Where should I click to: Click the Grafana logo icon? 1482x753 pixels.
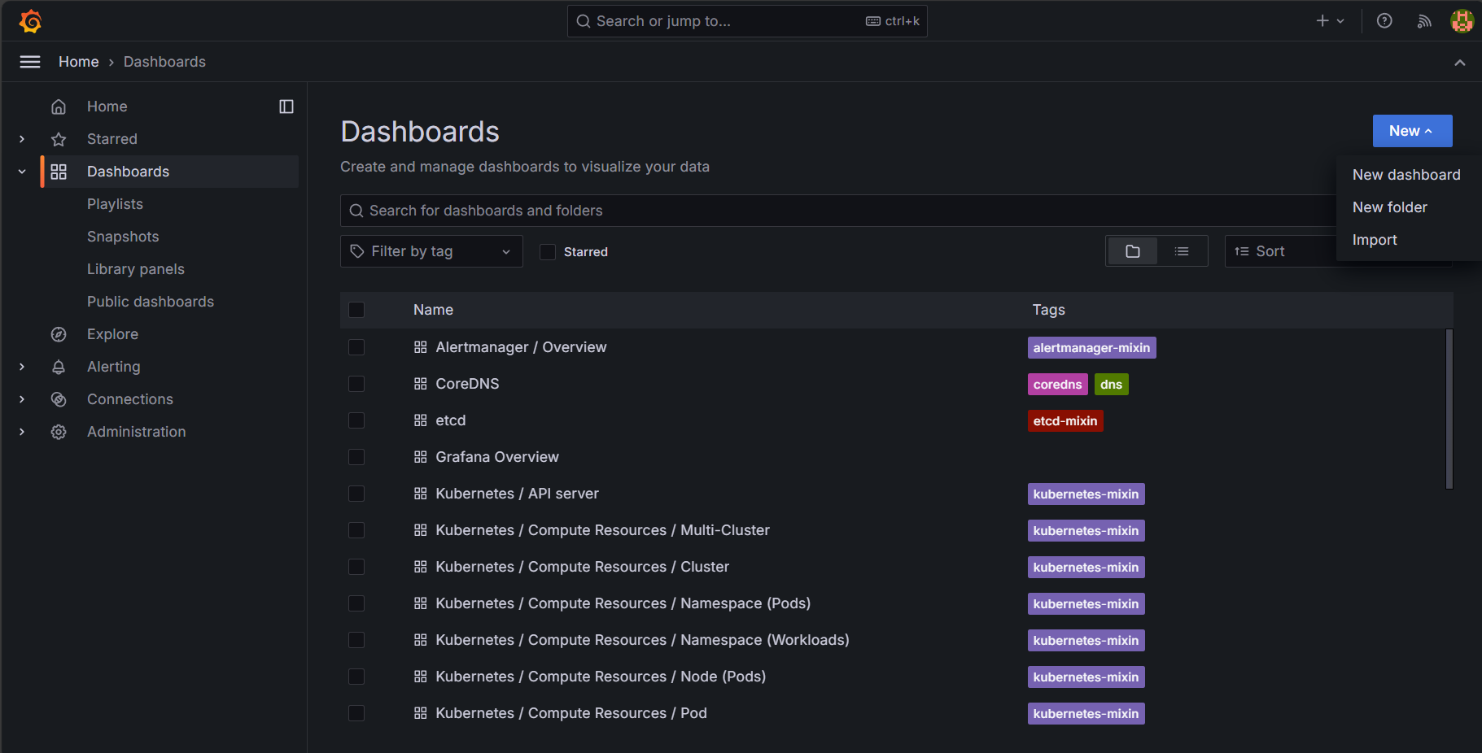click(31, 21)
